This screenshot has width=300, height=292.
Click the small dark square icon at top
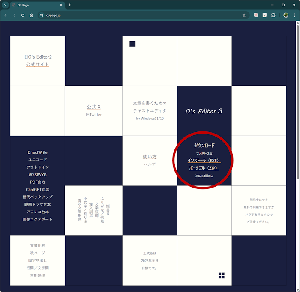coord(132,44)
